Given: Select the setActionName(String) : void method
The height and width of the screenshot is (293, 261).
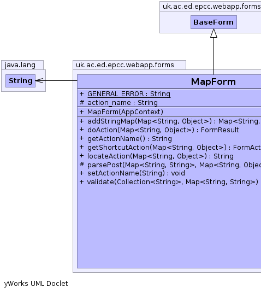Looking at the screenshot, I should (x=132, y=173).
